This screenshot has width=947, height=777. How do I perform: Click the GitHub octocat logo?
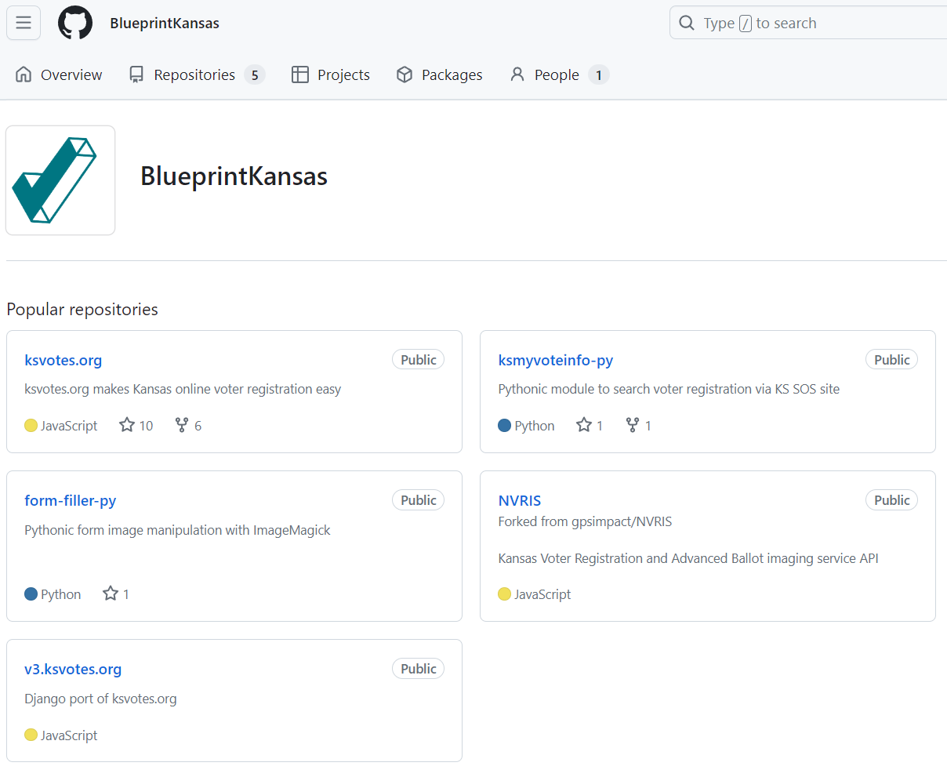(x=75, y=23)
